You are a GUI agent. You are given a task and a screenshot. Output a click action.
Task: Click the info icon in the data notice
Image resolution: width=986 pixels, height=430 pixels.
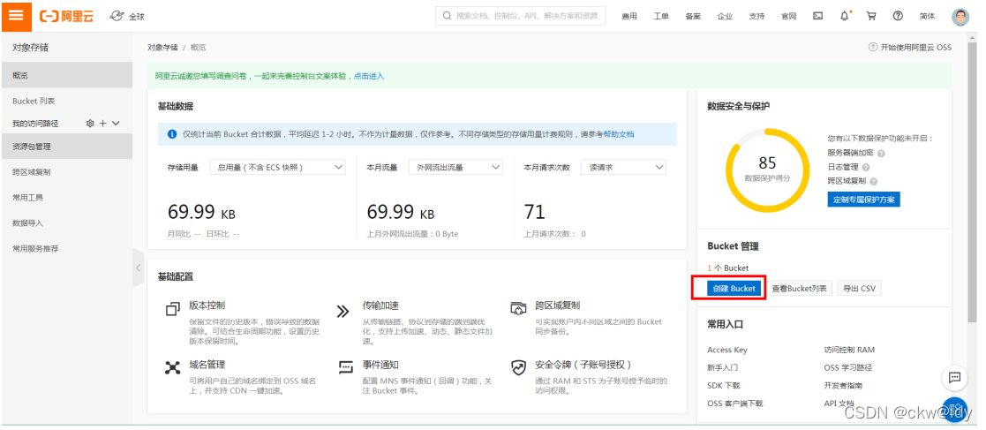171,134
